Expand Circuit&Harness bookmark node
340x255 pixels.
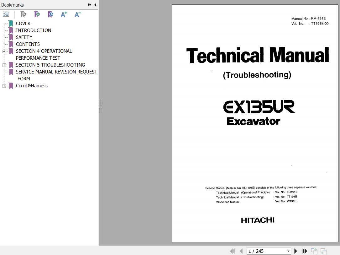point(4,86)
